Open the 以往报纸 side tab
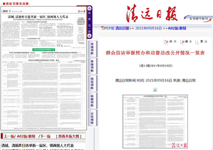Screen dimensions: 213x150 tap(92, 118)
